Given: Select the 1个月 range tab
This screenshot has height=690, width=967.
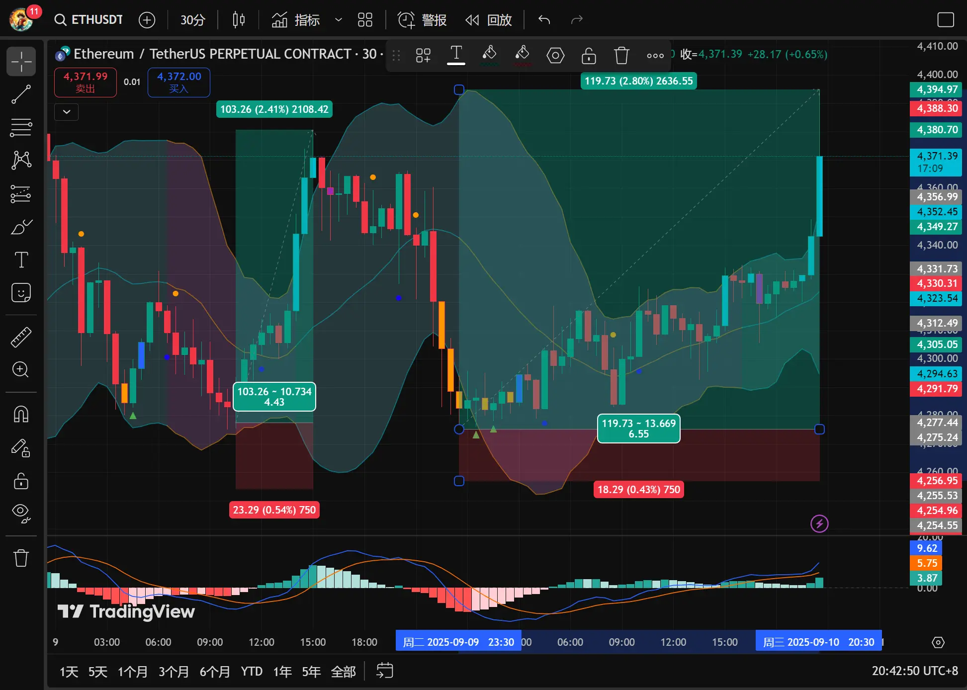Looking at the screenshot, I should click(132, 672).
